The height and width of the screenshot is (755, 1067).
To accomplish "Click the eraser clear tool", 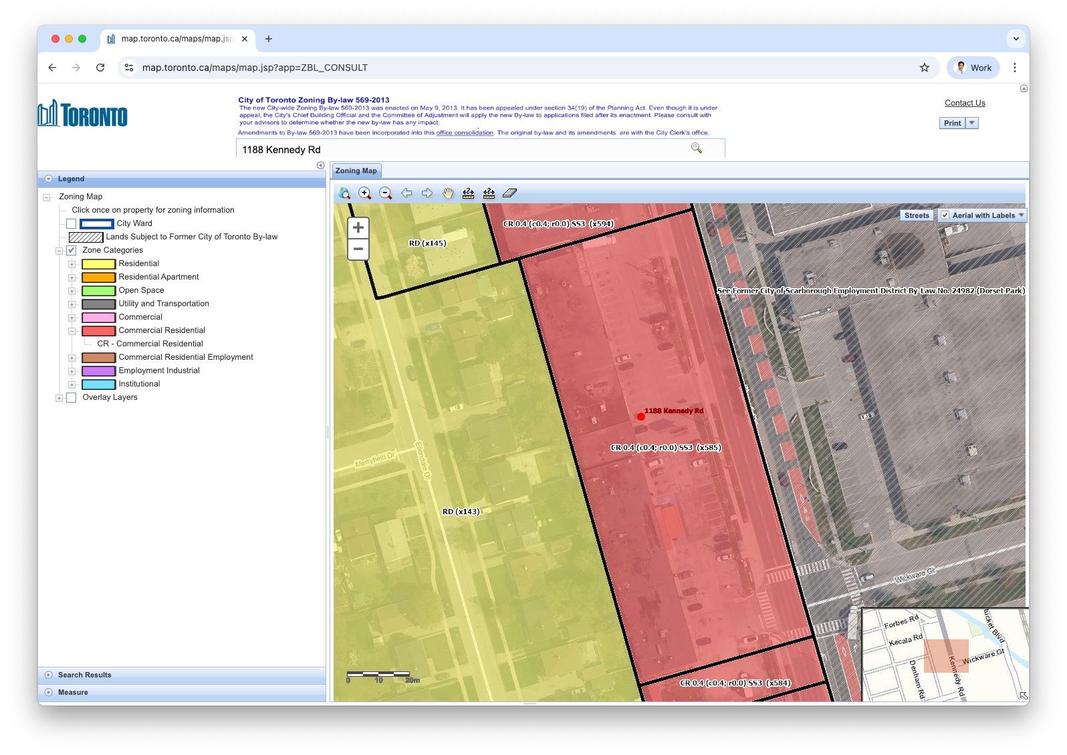I will click(509, 193).
